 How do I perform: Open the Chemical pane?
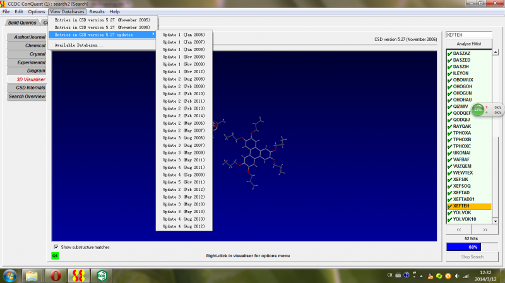pos(27,45)
